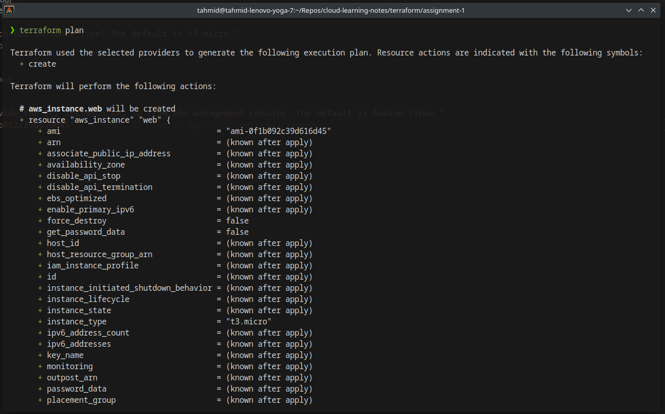Click the 'associate_public_ip_address' attribute
Image resolution: width=665 pixels, height=414 pixels.
tap(109, 154)
